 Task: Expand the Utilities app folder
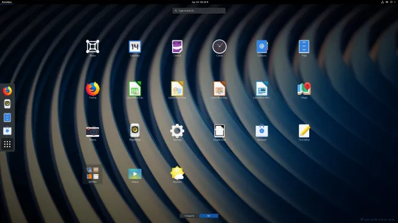(x=92, y=174)
